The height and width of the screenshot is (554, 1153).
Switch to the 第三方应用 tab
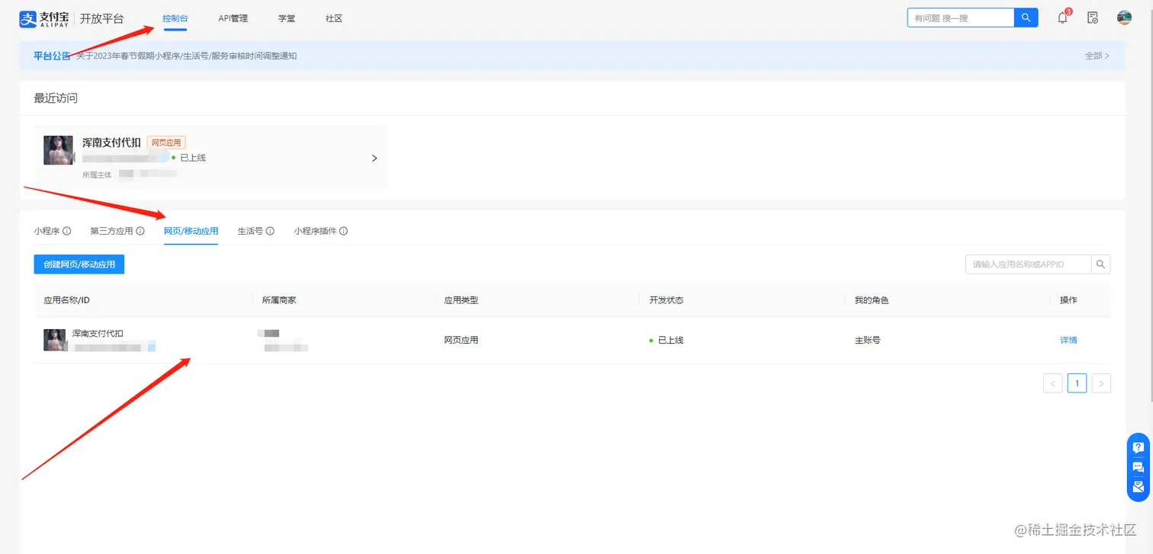[111, 231]
